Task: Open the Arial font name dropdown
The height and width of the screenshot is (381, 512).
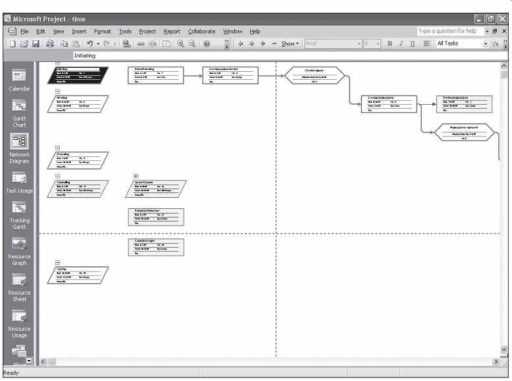Action: coord(359,44)
